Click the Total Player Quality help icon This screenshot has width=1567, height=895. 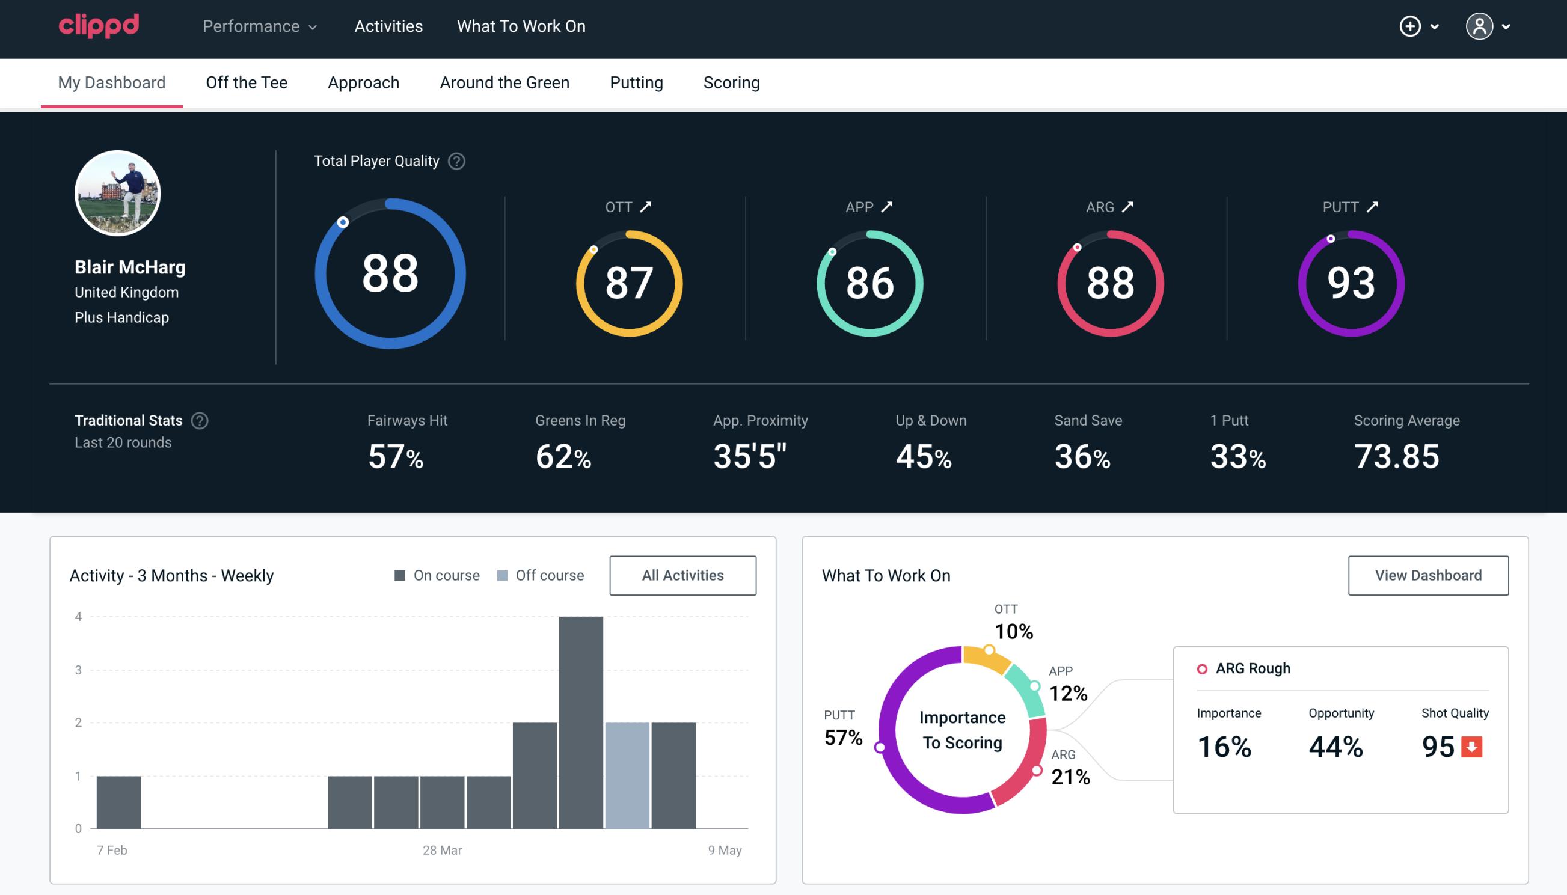pyautogui.click(x=455, y=160)
